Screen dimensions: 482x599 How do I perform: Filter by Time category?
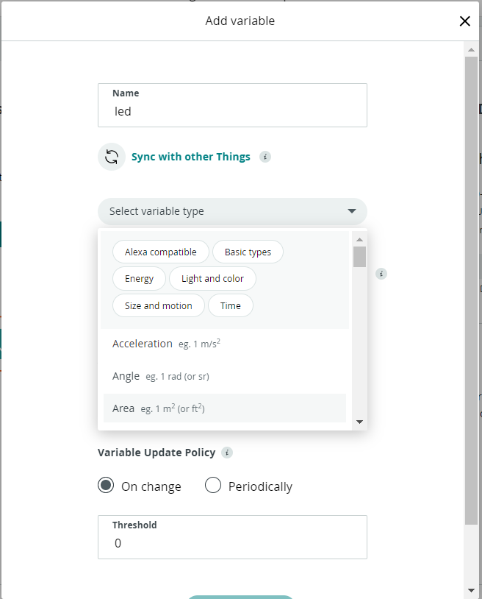230,305
